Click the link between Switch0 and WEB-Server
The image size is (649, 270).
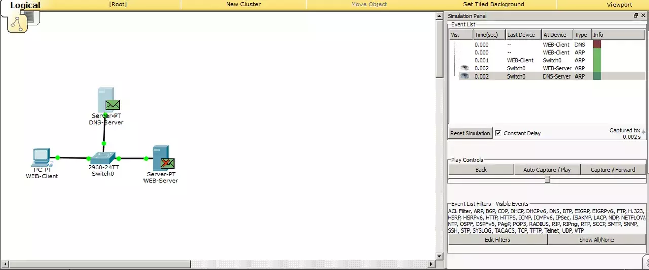tap(132, 158)
